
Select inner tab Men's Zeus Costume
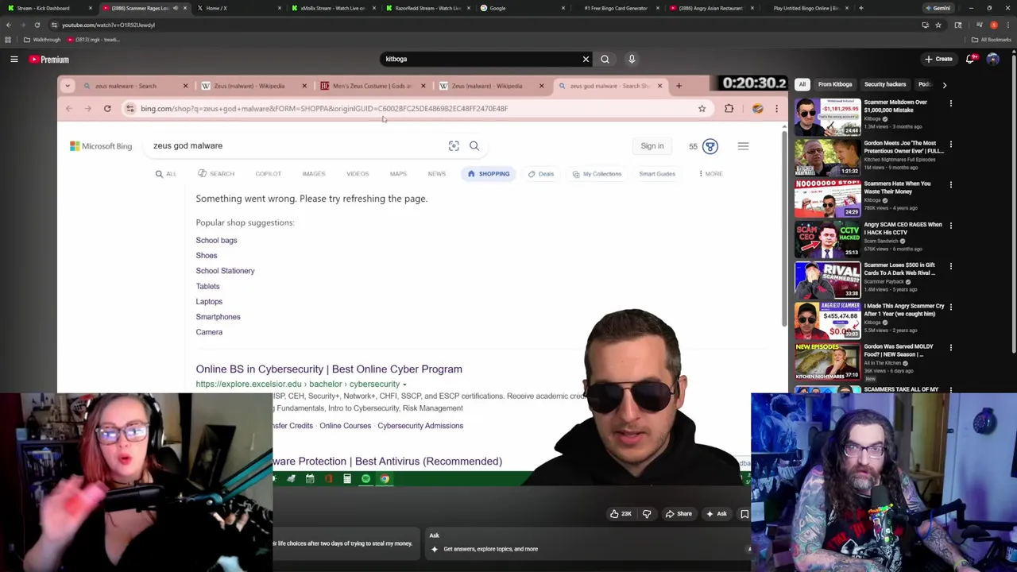point(373,86)
